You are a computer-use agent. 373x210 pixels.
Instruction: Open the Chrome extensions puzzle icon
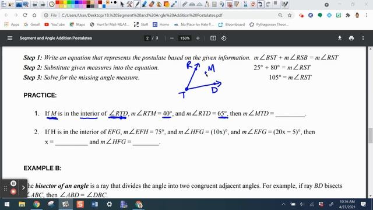coord(348,15)
